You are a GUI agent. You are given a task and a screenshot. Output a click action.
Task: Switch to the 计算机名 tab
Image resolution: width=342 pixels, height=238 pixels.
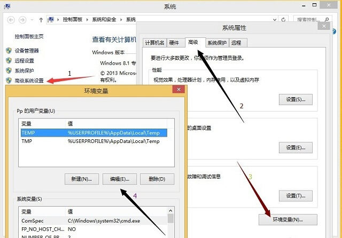pos(154,43)
